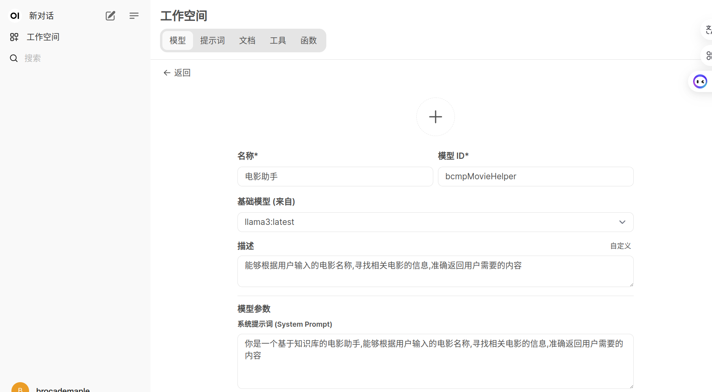
Task: Open workspace via the grid icon
Action: tap(14, 37)
